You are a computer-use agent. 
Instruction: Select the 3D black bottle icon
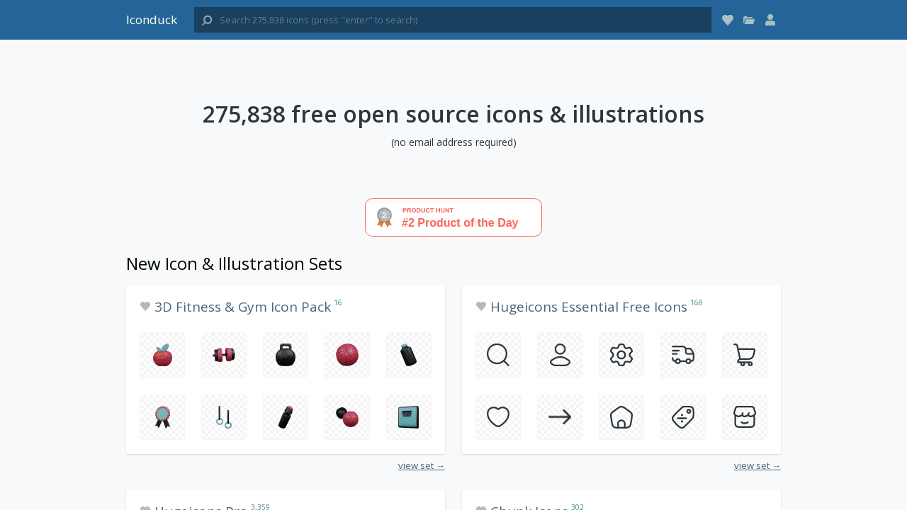(x=409, y=355)
